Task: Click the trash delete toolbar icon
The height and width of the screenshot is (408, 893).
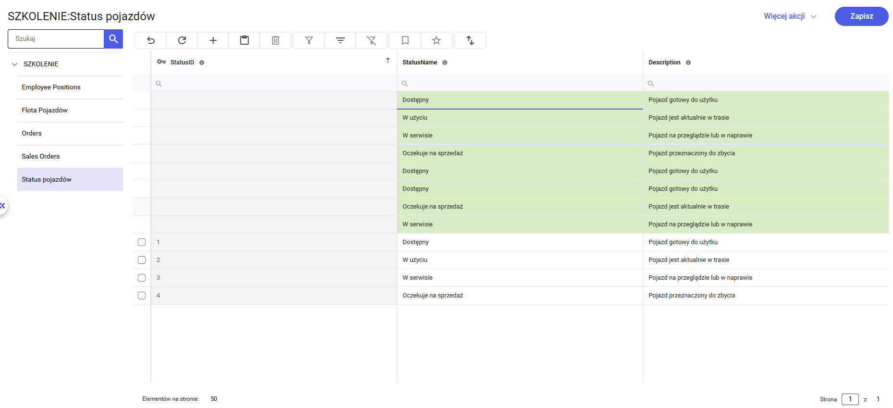Action: click(x=275, y=40)
